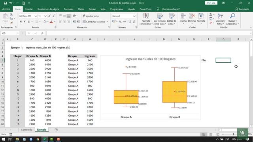
Task: Increase font size with larger A icon
Action: (49, 16)
